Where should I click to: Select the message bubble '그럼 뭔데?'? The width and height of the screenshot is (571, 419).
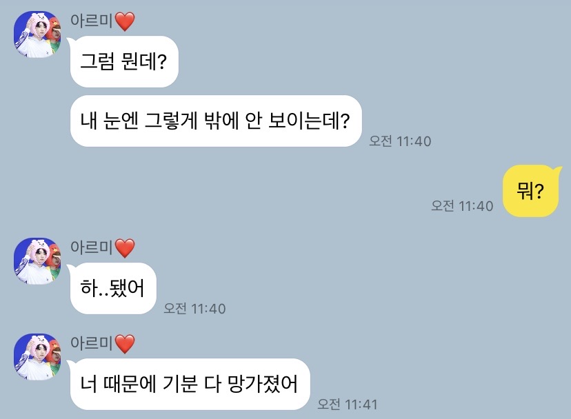124,61
